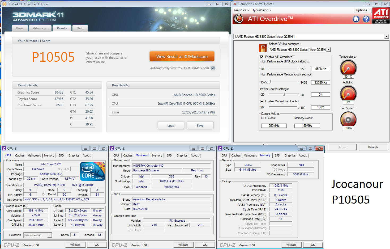The height and width of the screenshot is (249, 390).
Task: Click the Catalyst Control Center title bar icon
Action: pos(235,4)
